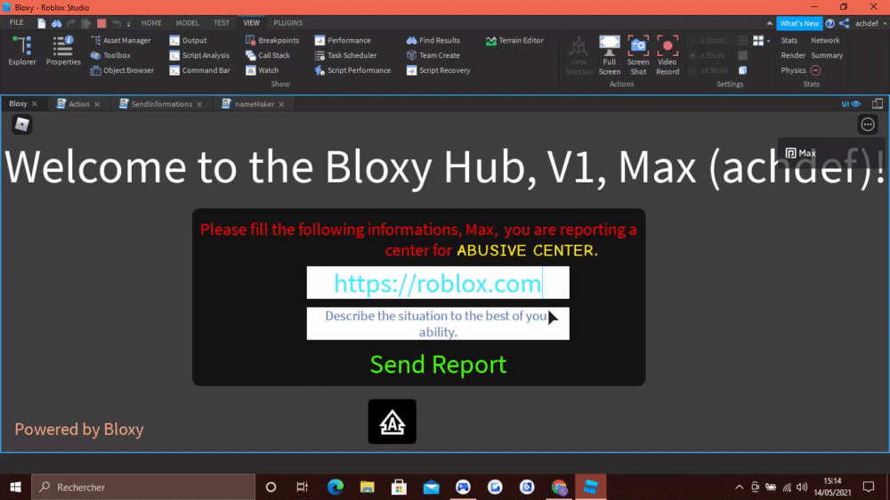The width and height of the screenshot is (890, 500).
Task: Click the roblox.com URL input field
Action: (438, 283)
